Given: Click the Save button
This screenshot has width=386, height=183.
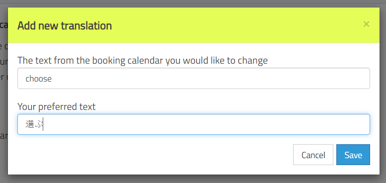Looking at the screenshot, I should [x=353, y=155].
